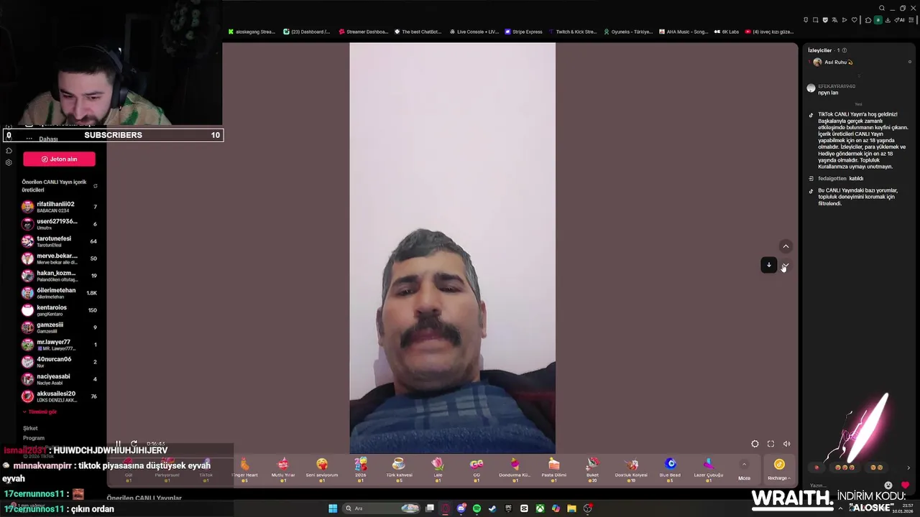Toggle fullscreen on the live video
Image resolution: width=920 pixels, height=517 pixels.
pyautogui.click(x=770, y=444)
